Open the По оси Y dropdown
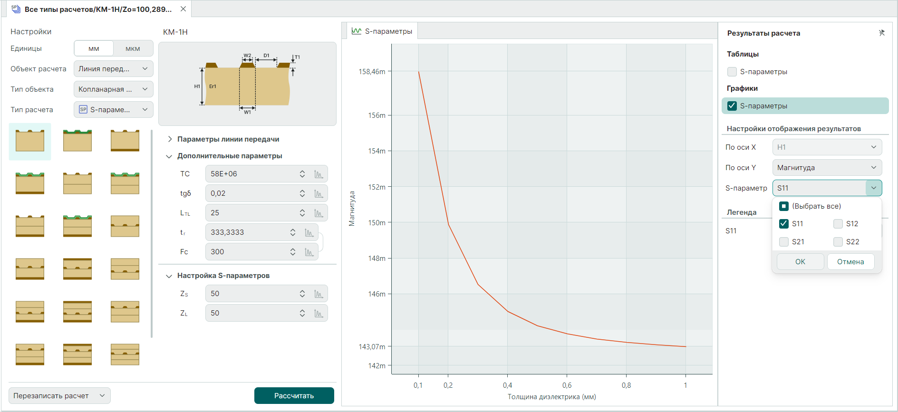The image size is (898, 412). point(827,168)
